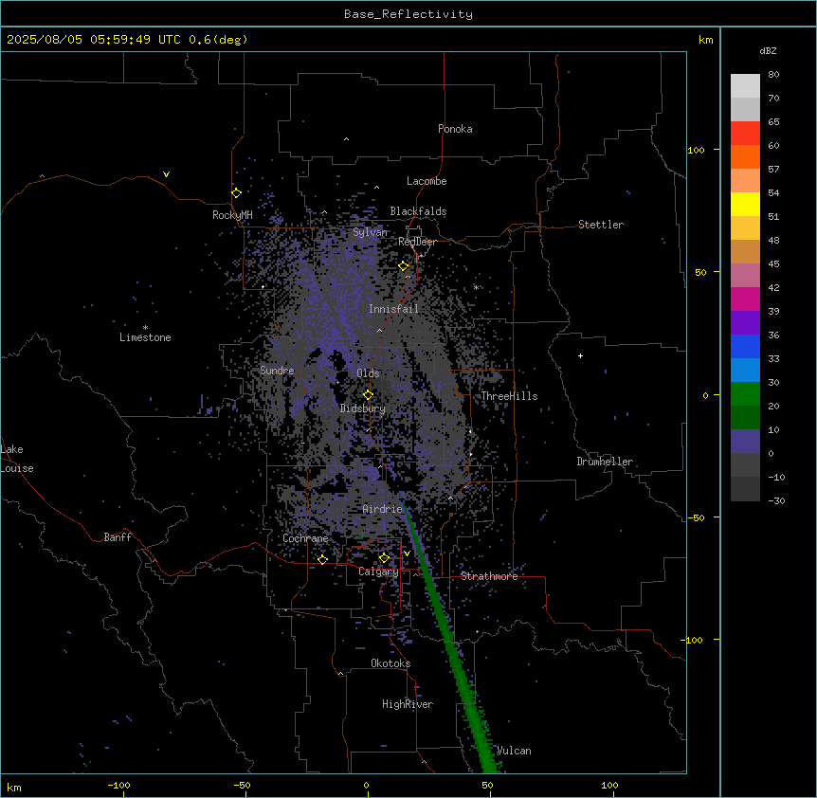Image resolution: width=817 pixels, height=798 pixels.
Task: Click the RedDeer city label
Action: [417, 242]
